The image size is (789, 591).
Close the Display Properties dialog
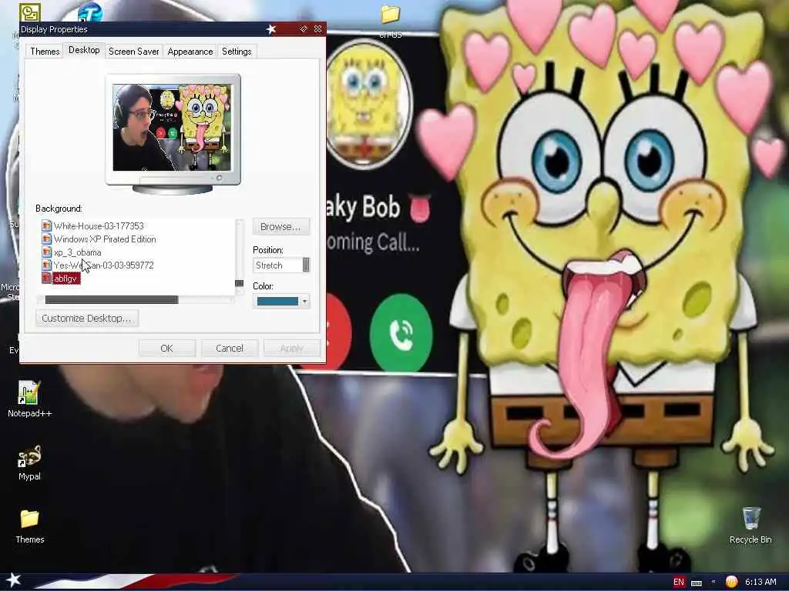318,29
